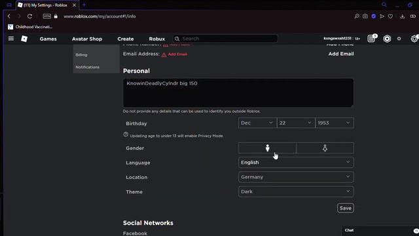Toggle the VPN badge in address bar
Viewport: 419px width, 236px height.
[x=46, y=16]
